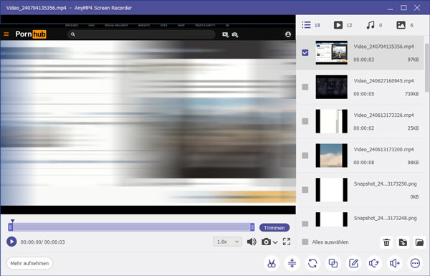The height and width of the screenshot is (276, 430).
Task: Click the right trim handle
Action: tap(252, 227)
